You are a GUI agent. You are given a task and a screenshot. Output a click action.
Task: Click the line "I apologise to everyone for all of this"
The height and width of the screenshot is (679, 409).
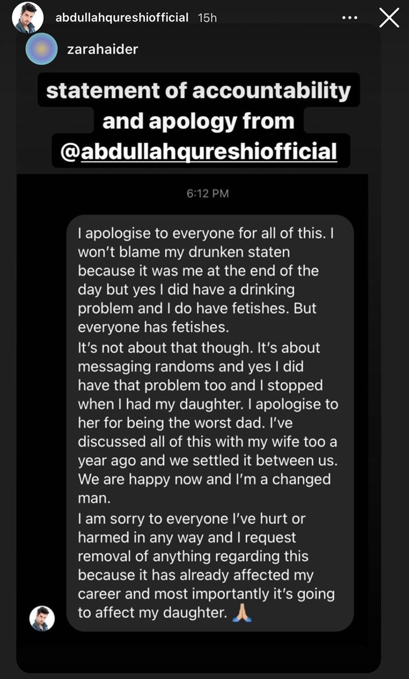point(206,232)
